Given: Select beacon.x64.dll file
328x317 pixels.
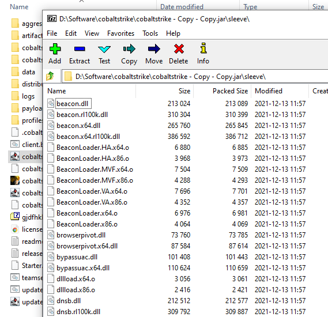Looking at the screenshot, I should [78, 126].
